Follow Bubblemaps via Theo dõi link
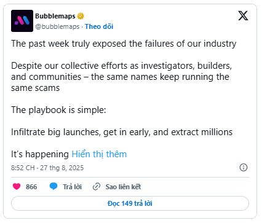Viewport: 262px width, 223px height. pyautogui.click(x=99, y=26)
